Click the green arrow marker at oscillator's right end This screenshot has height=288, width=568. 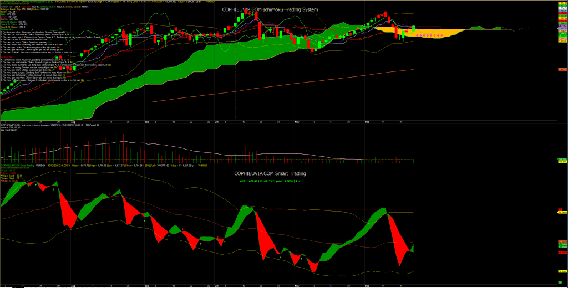click(x=410, y=254)
